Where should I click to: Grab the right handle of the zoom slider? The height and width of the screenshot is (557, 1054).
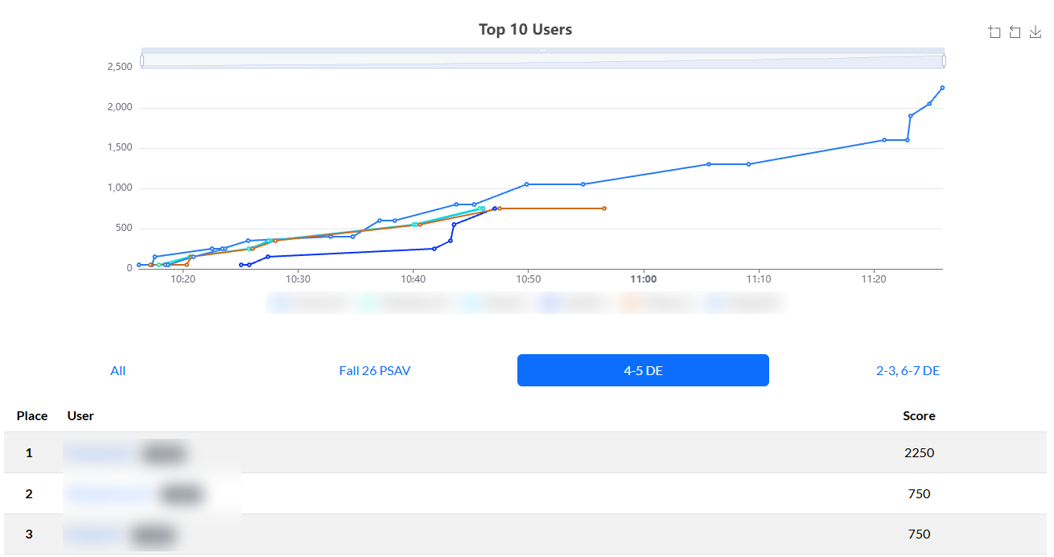pyautogui.click(x=943, y=60)
